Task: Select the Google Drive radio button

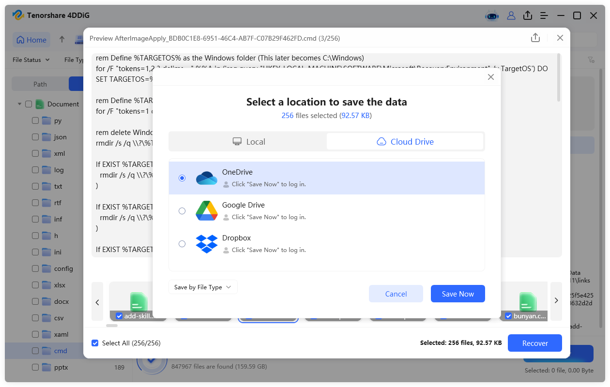Action: (182, 211)
